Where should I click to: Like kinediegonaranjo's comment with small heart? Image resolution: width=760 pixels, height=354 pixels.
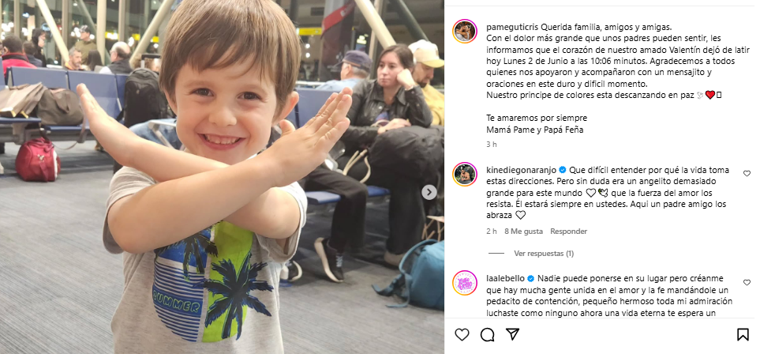pyautogui.click(x=747, y=173)
